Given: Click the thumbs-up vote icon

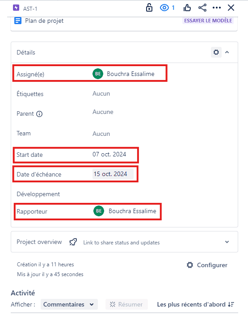Looking at the screenshot, I should click(187, 8).
